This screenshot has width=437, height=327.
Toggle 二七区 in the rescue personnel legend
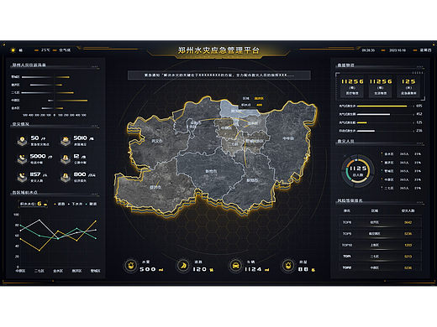pyautogui.click(x=387, y=188)
